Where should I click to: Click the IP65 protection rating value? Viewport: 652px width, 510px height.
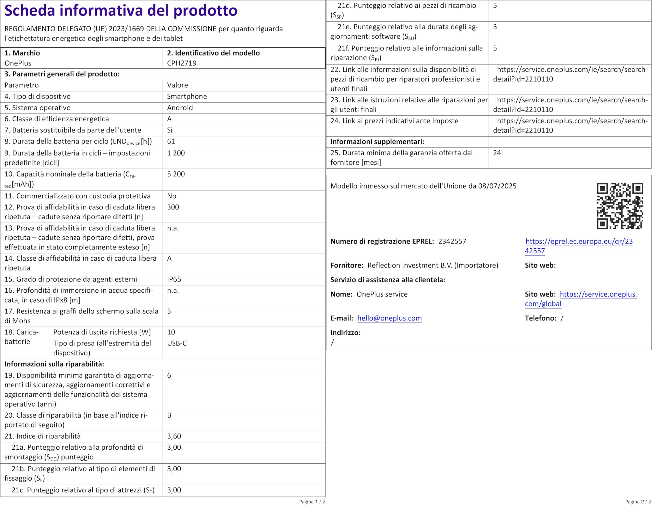[x=174, y=279]
